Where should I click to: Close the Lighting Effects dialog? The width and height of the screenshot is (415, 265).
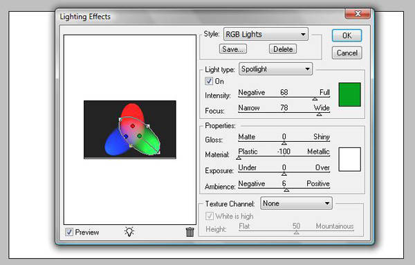(x=358, y=14)
